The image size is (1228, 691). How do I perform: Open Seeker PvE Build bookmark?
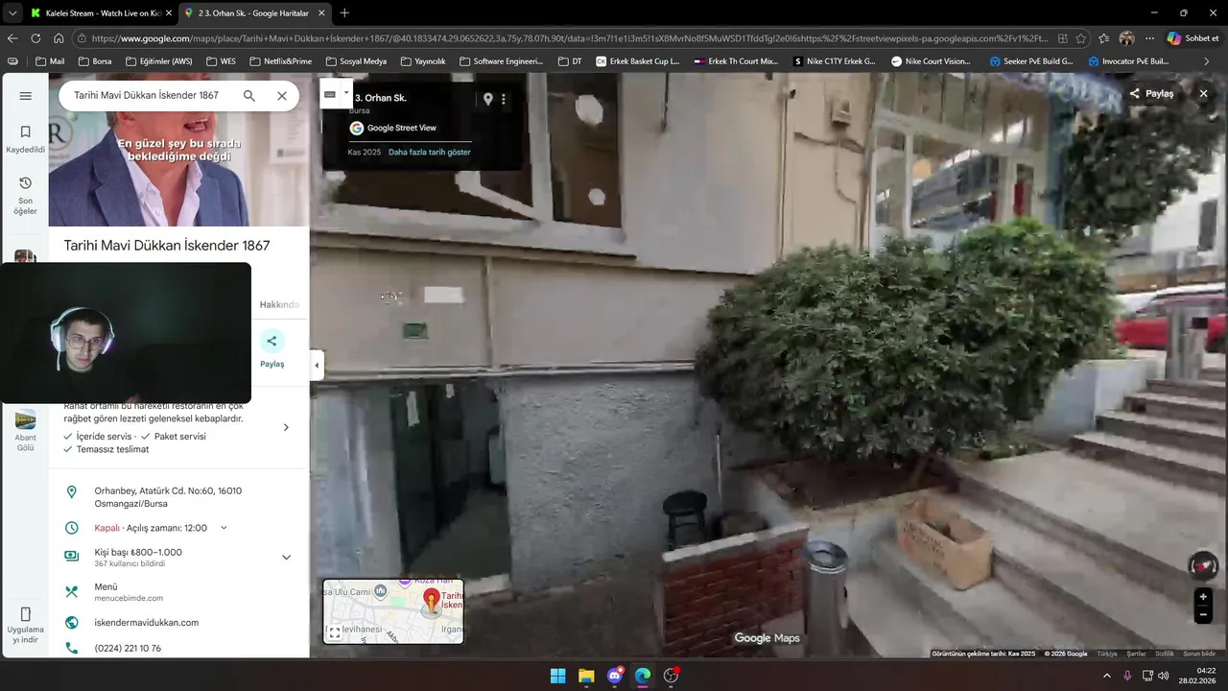pyautogui.click(x=1032, y=61)
